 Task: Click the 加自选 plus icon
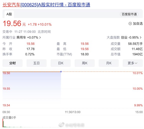(x=130, y=24)
